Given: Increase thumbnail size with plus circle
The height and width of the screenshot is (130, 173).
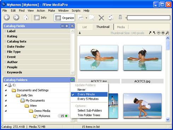Looking at the screenshot, I should pos(163,33).
